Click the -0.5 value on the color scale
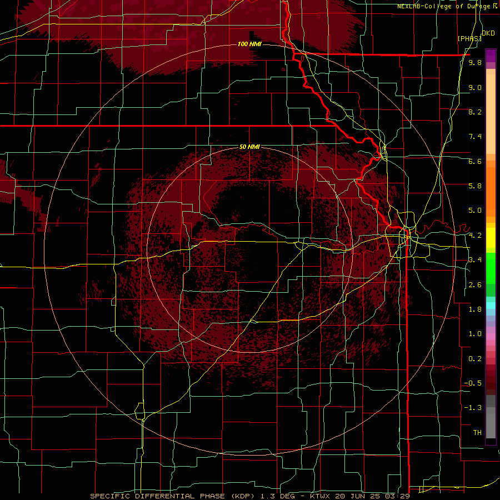Image resolution: width=500 pixels, height=500 pixels. (x=473, y=383)
